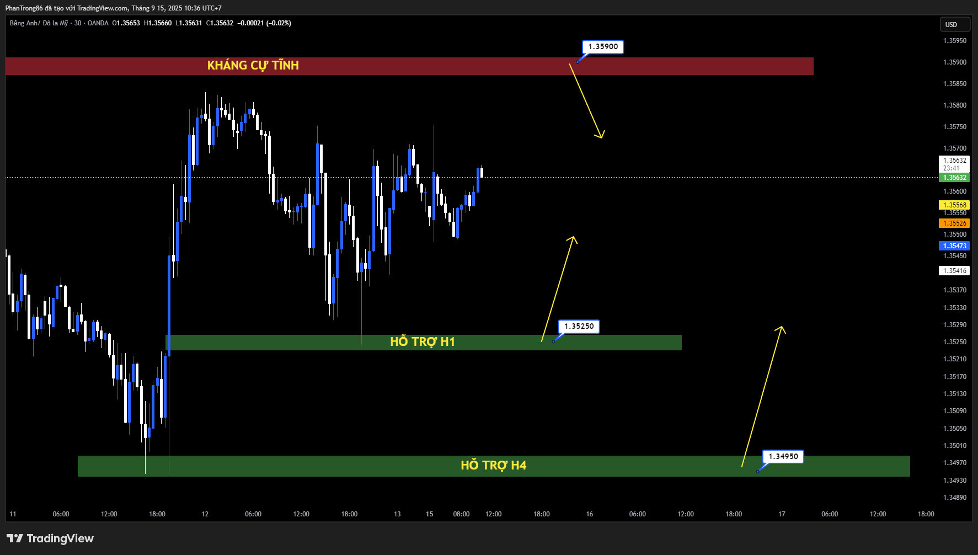Click the 1.35950 price axis label
This screenshot has height=555, width=978.
(955, 41)
